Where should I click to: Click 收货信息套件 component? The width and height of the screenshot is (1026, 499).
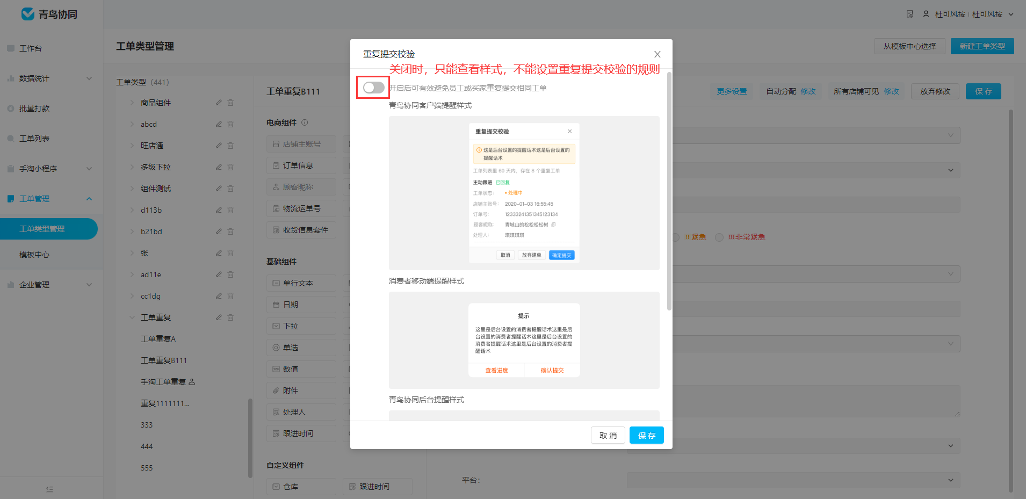tap(301, 230)
